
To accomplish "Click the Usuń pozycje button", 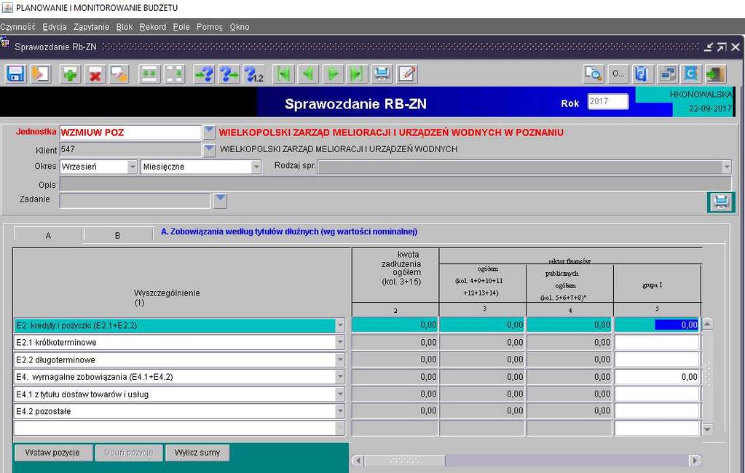I will [129, 453].
